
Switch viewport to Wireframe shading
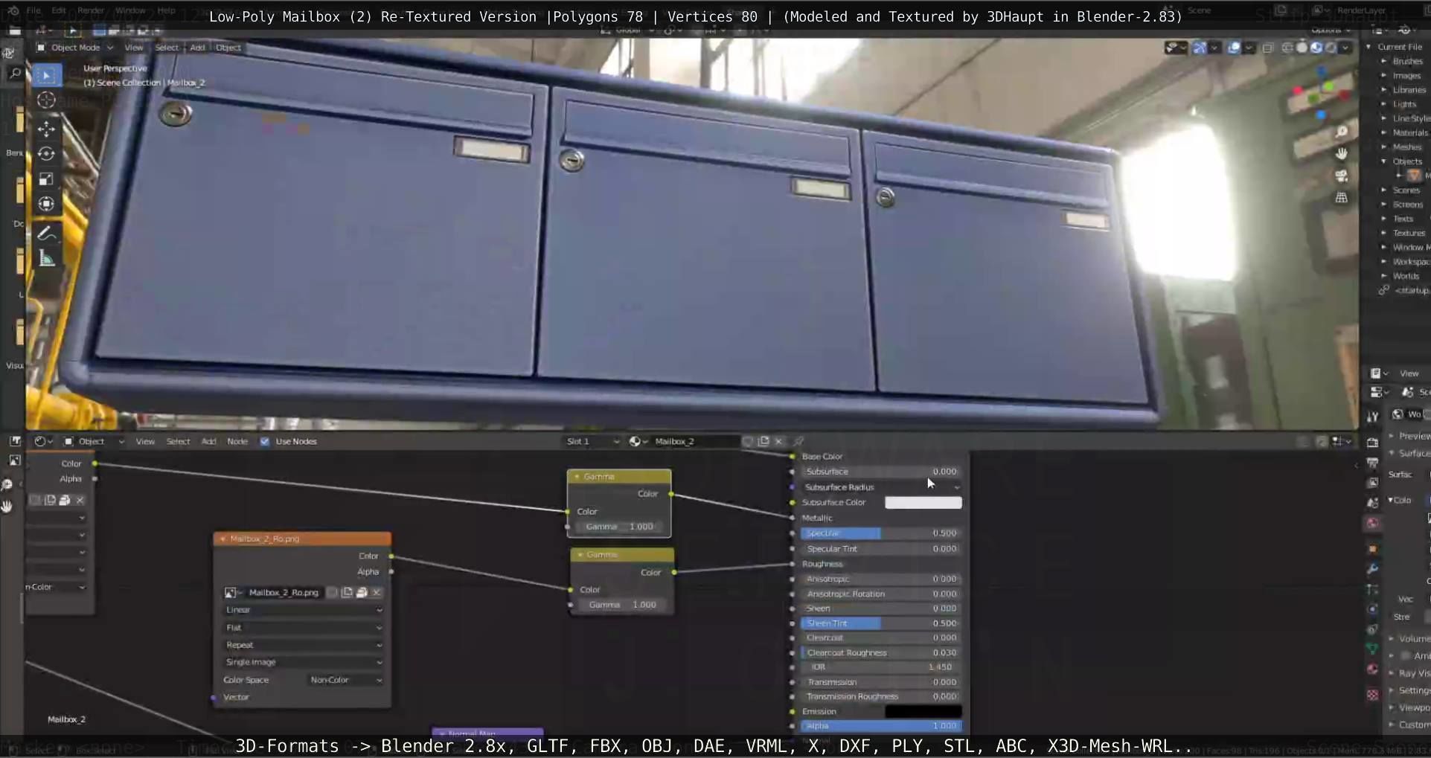pos(1287,48)
